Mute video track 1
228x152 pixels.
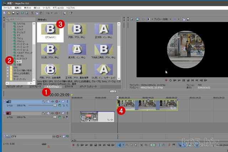click(x=63, y=101)
